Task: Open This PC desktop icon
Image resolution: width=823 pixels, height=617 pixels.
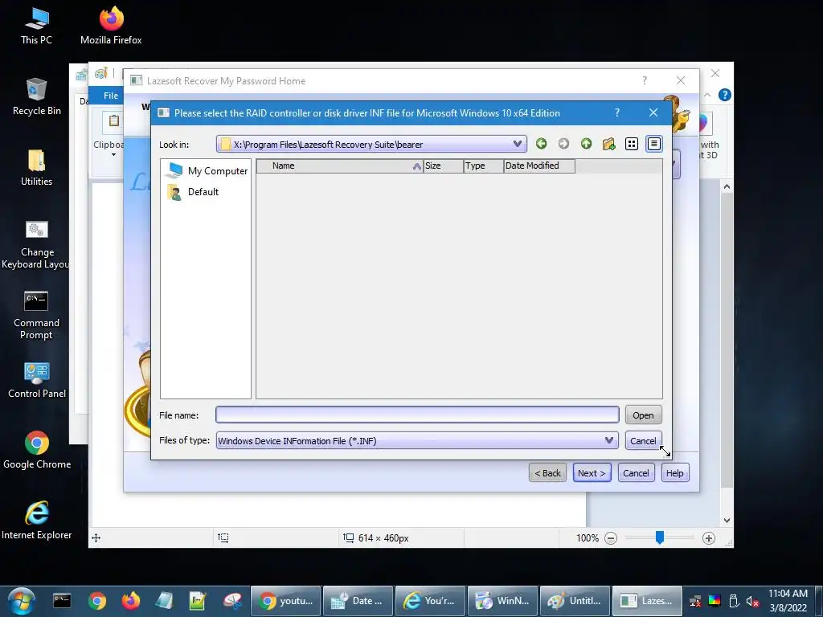Action: (37, 27)
